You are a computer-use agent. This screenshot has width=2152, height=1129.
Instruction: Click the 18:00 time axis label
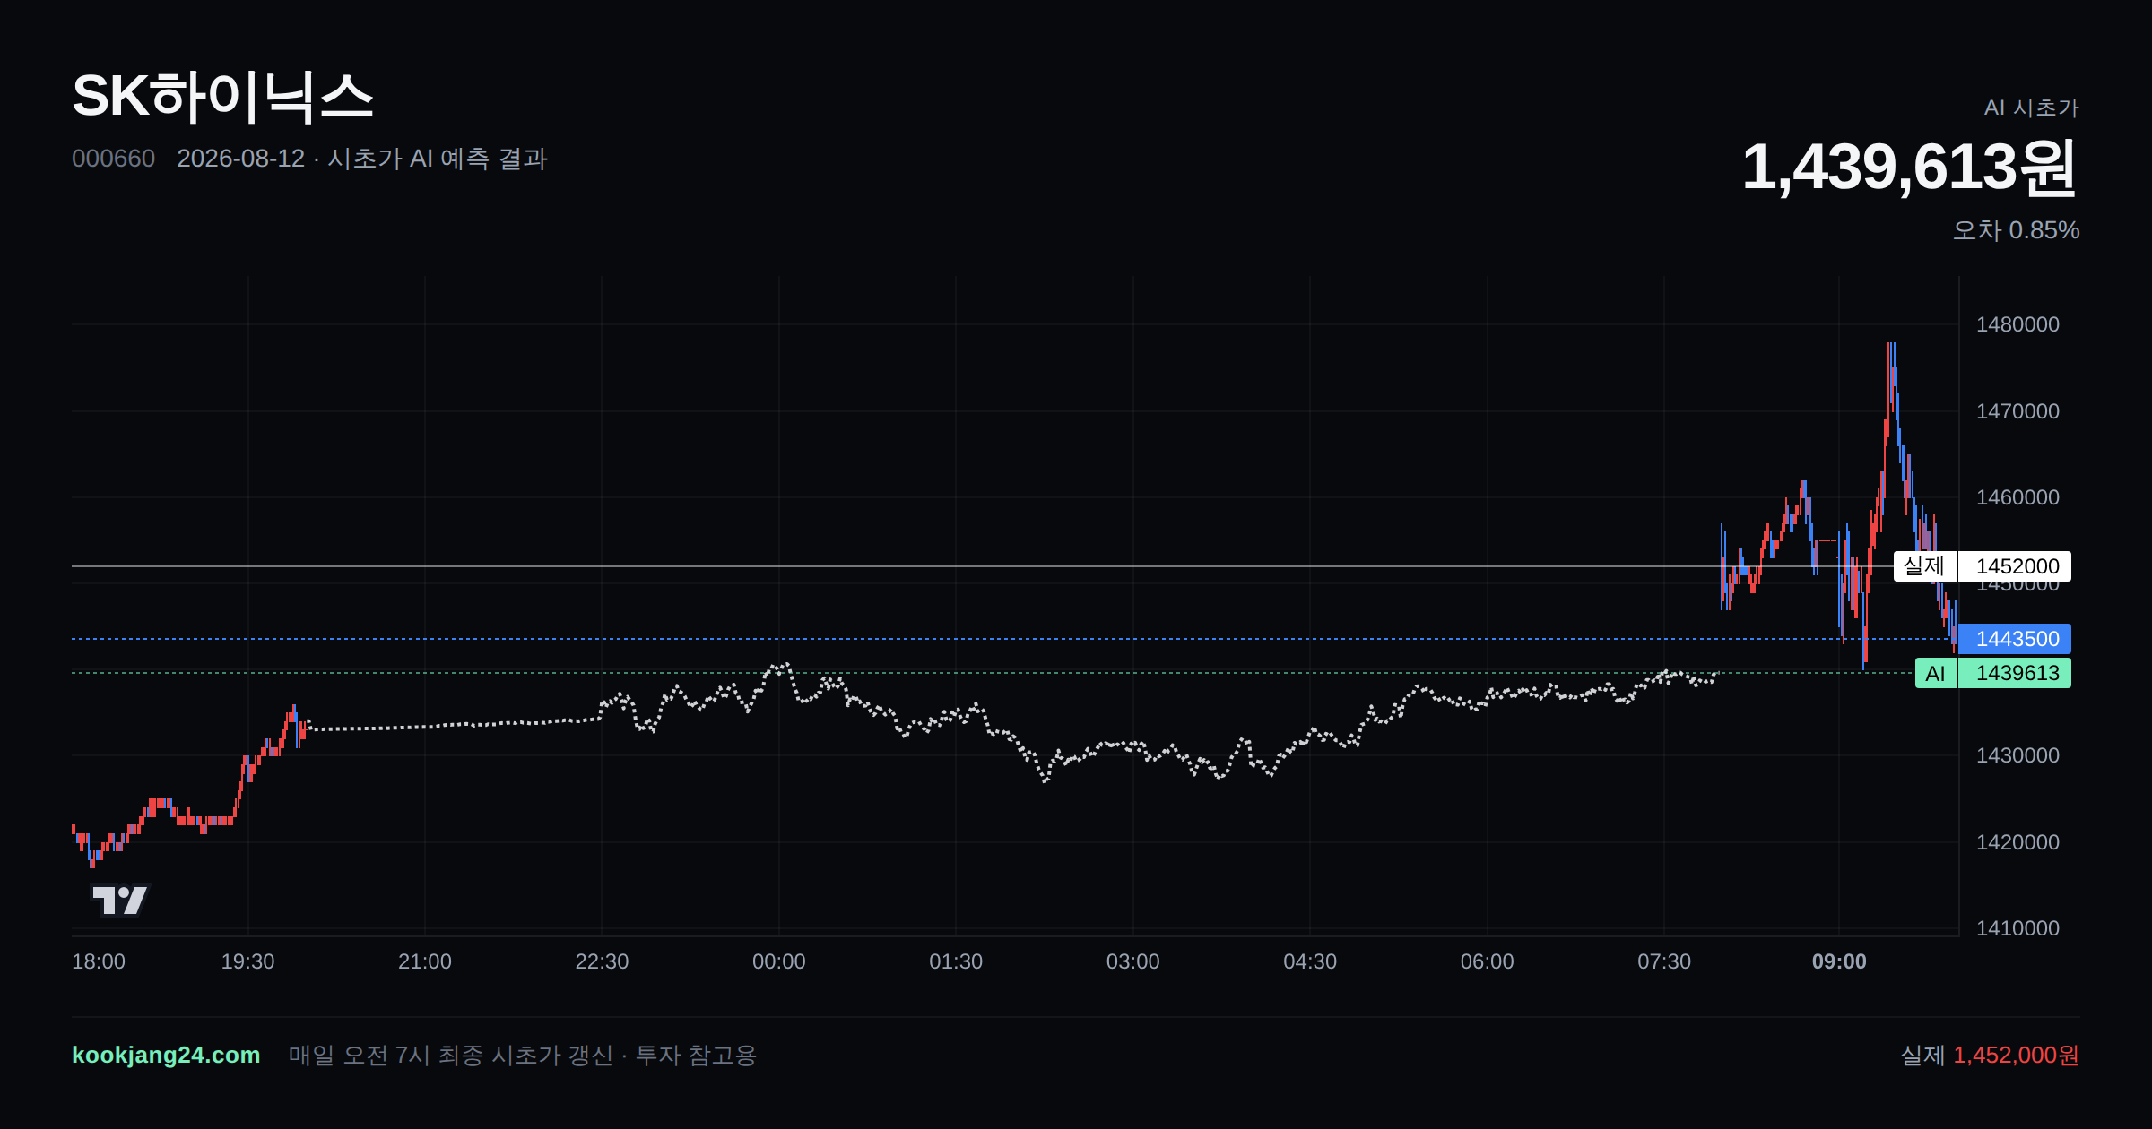click(x=99, y=961)
